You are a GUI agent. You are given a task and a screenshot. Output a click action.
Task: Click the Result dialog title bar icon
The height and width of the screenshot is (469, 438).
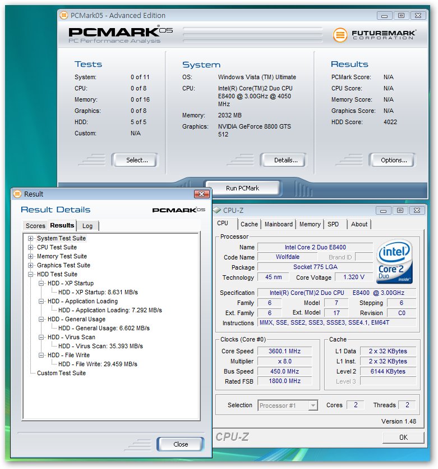(17, 194)
